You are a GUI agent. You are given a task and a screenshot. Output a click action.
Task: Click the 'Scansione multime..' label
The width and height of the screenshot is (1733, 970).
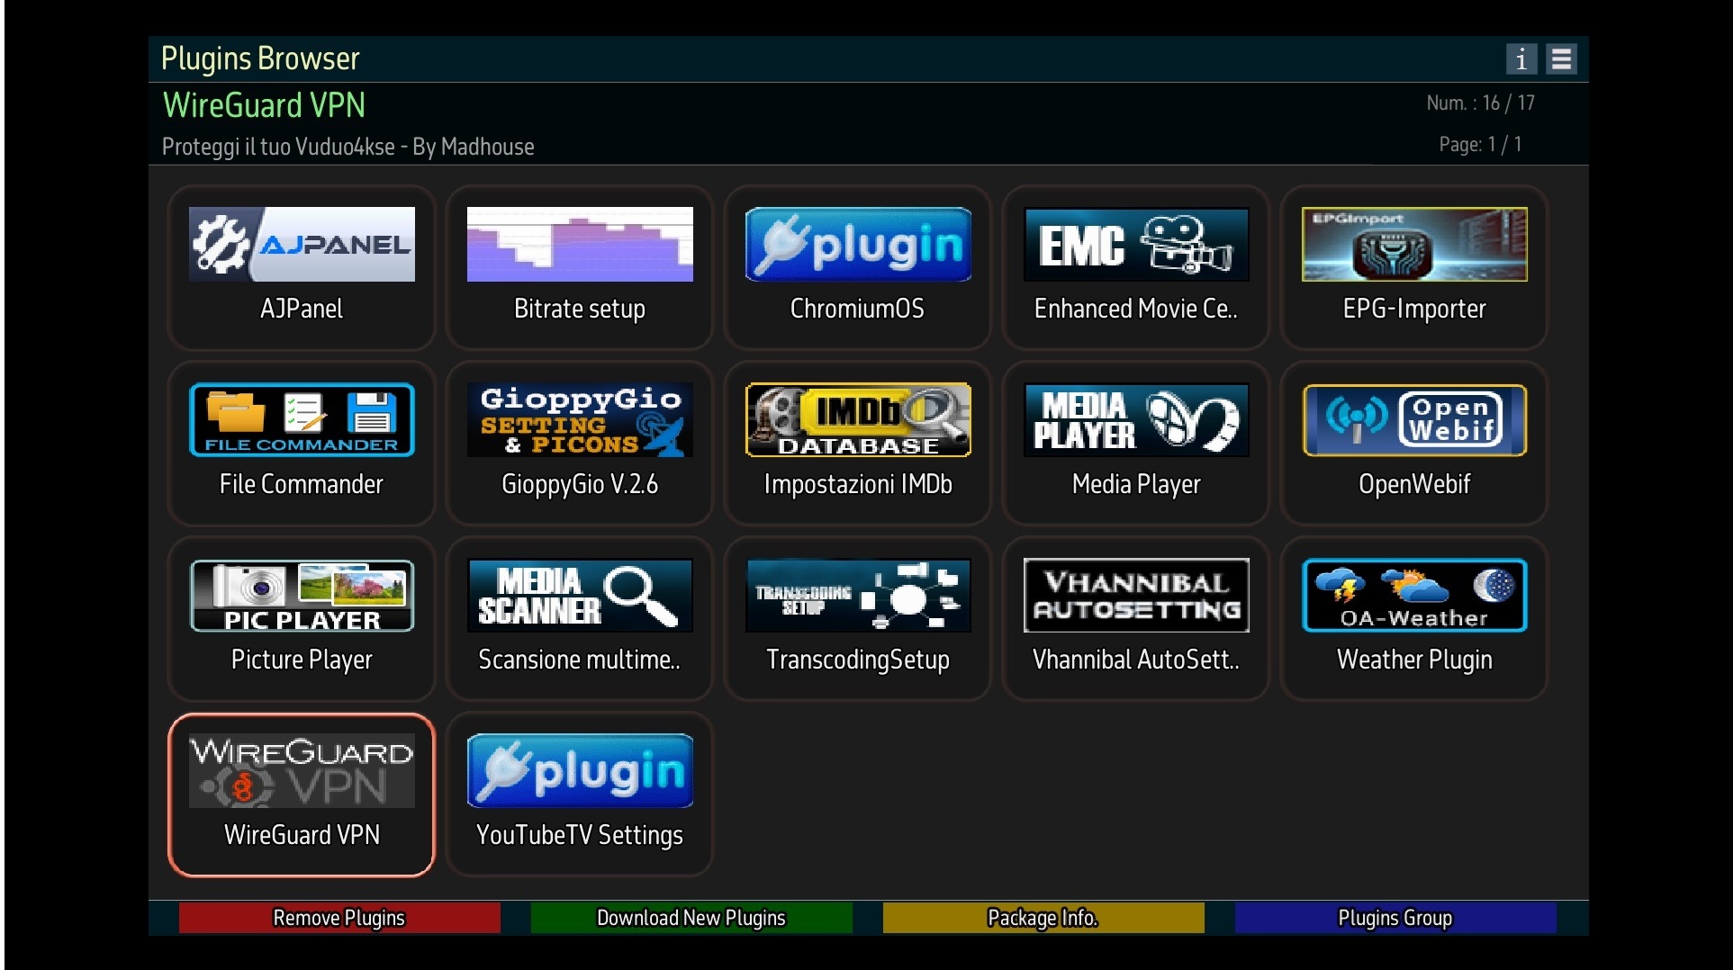580,660
